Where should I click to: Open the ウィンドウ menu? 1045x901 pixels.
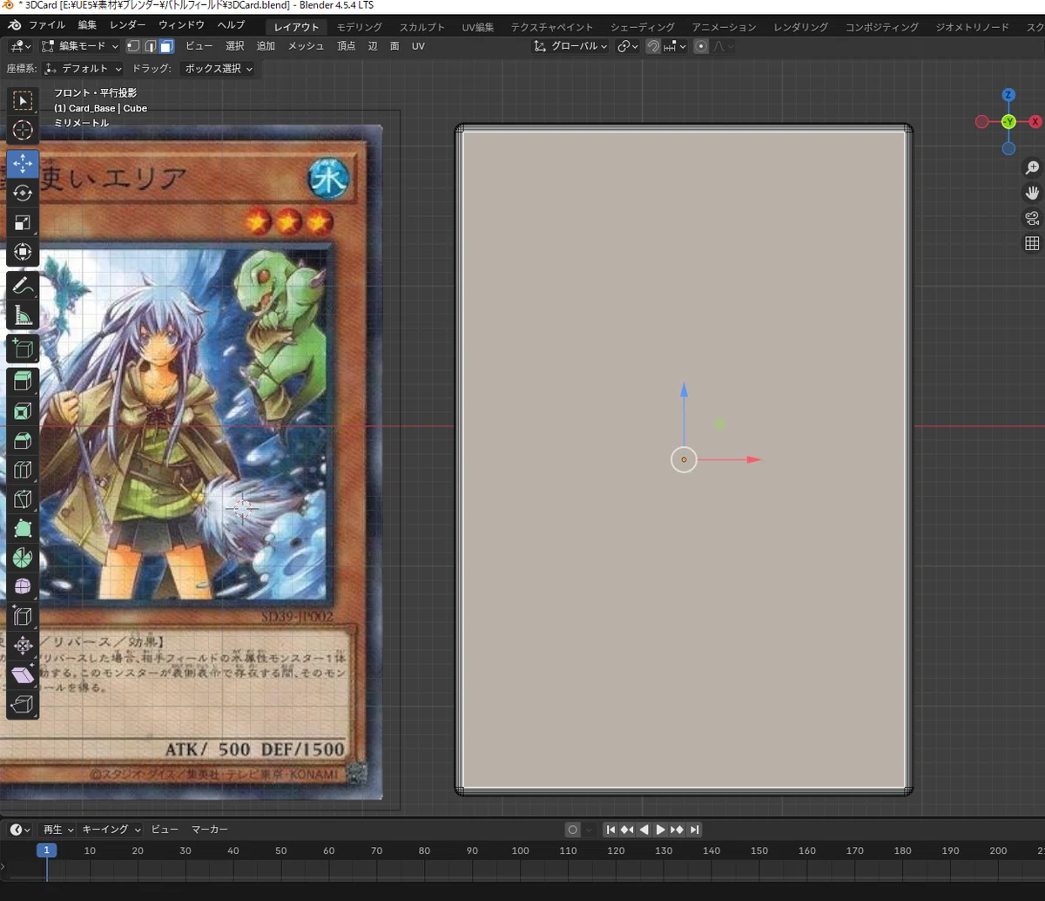pyautogui.click(x=181, y=25)
